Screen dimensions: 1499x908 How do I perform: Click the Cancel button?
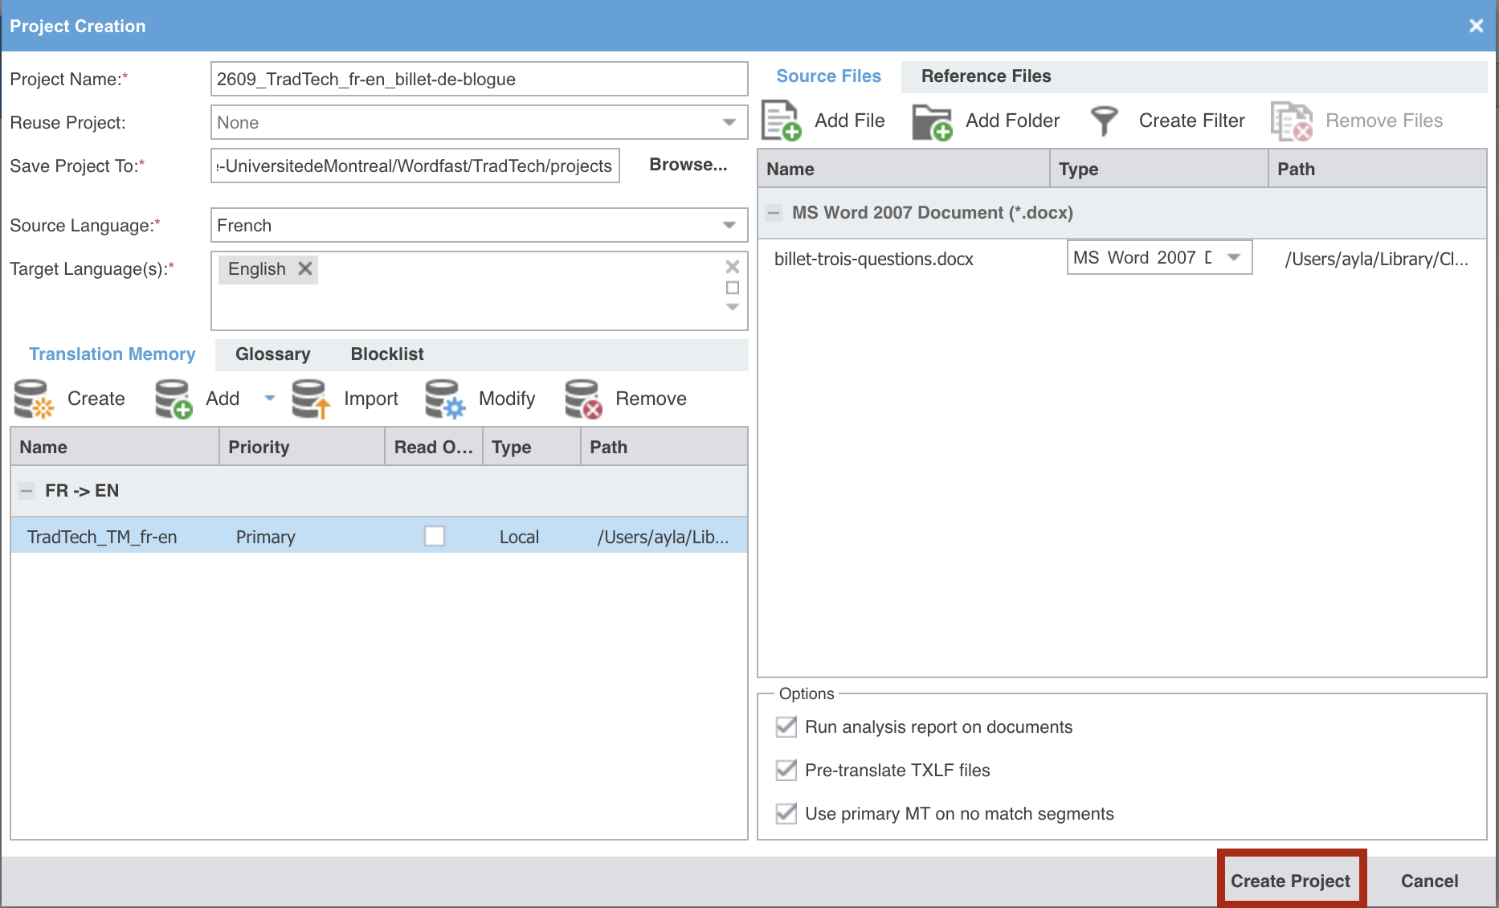(1429, 881)
